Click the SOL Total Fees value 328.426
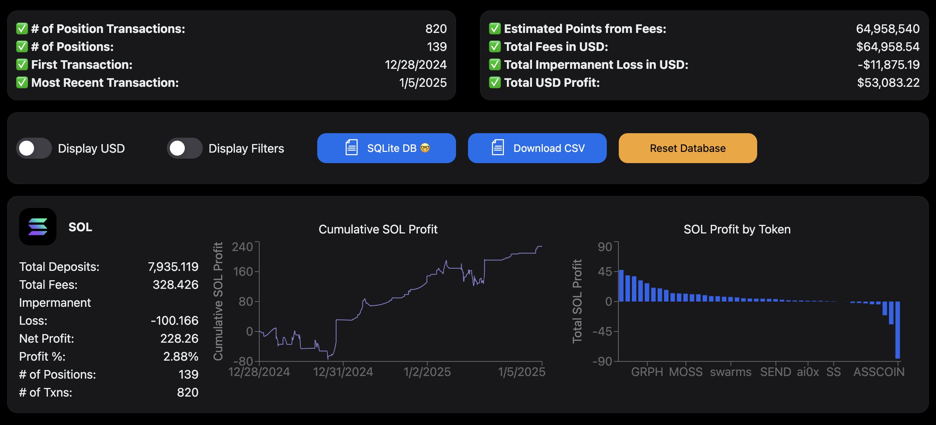Image resolution: width=936 pixels, height=425 pixels. click(x=175, y=285)
